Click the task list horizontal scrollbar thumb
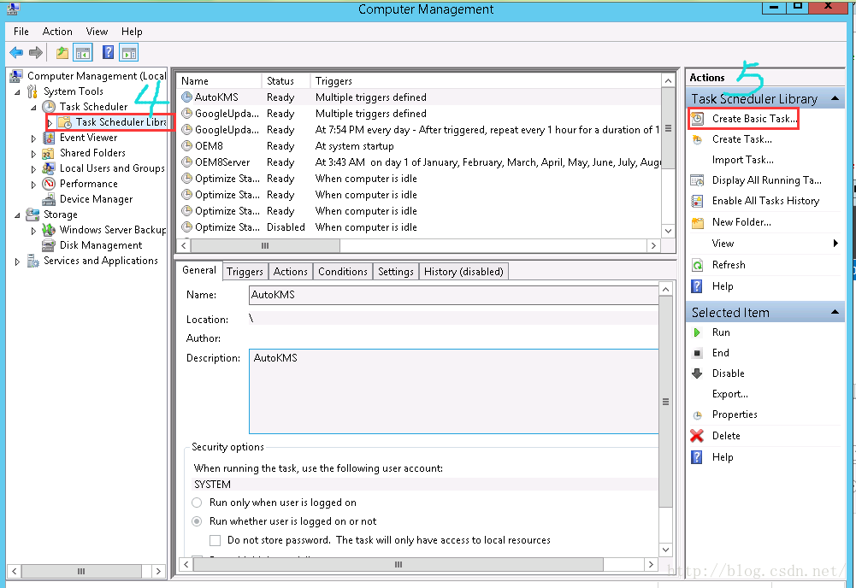 click(265, 246)
